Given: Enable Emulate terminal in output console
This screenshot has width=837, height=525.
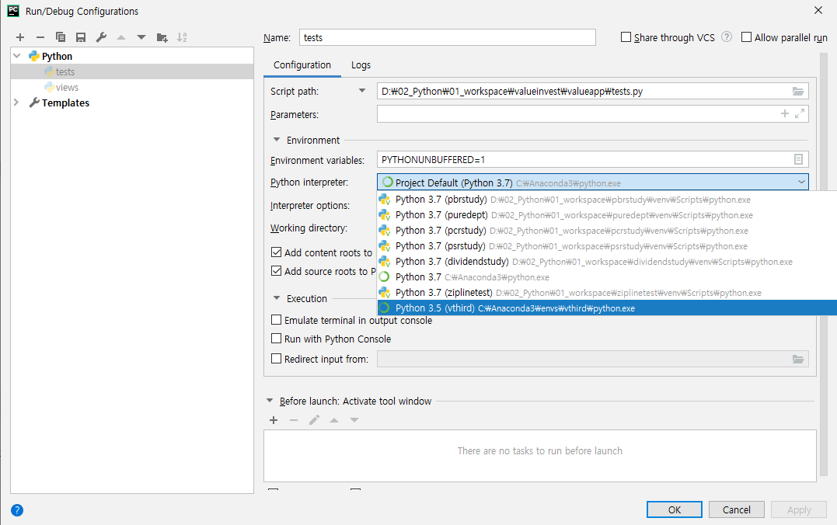Looking at the screenshot, I should tap(277, 320).
